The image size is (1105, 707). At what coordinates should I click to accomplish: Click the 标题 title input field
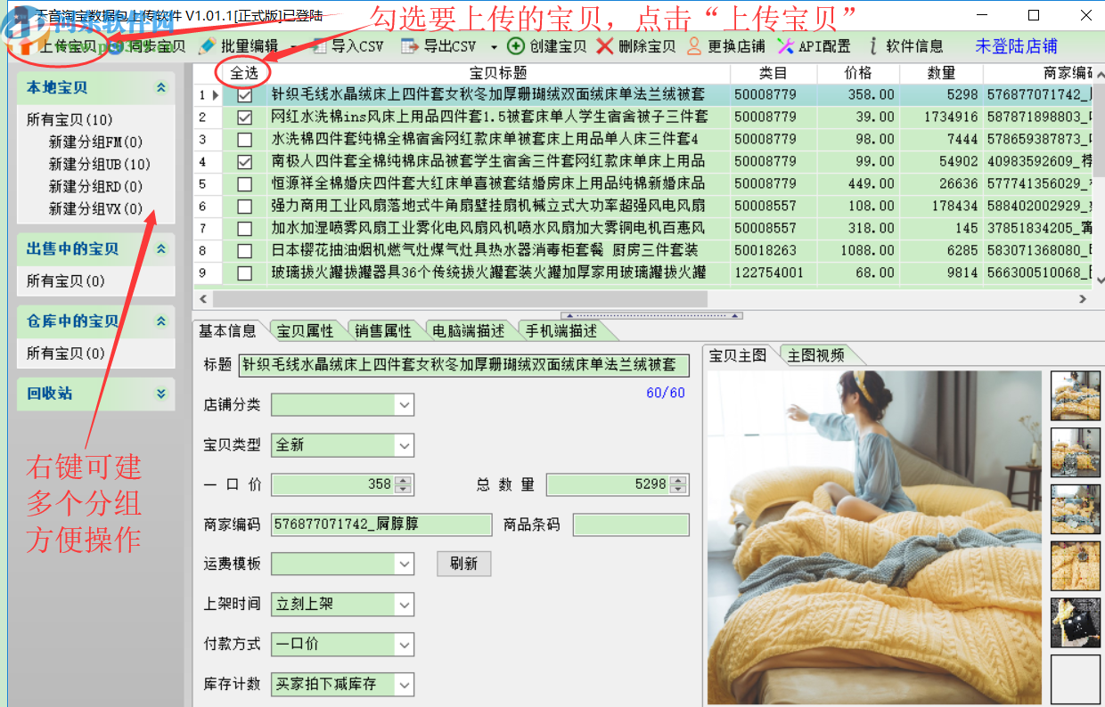[x=462, y=364]
